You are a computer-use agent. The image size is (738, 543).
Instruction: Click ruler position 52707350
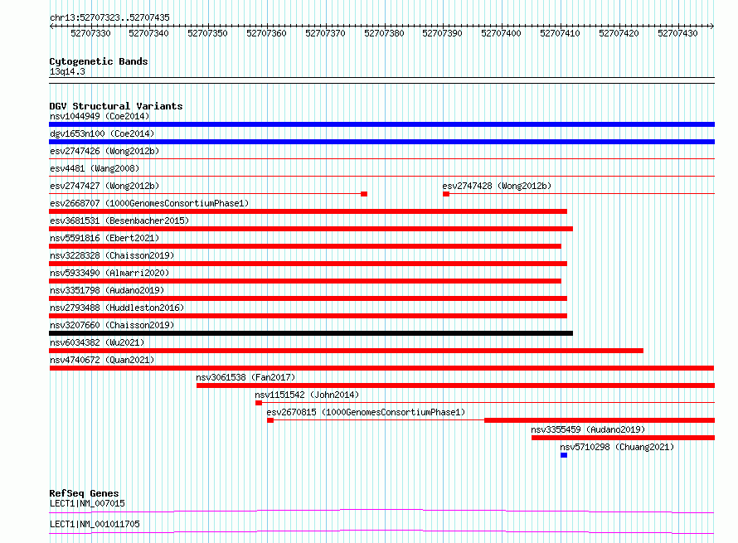tap(207, 33)
